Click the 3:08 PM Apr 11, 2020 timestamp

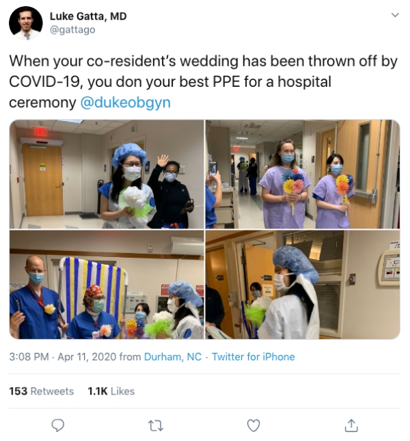63,357
